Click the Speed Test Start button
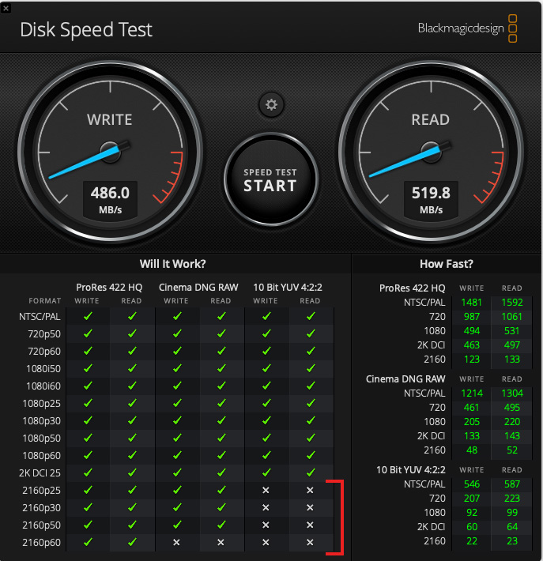 coord(271,179)
